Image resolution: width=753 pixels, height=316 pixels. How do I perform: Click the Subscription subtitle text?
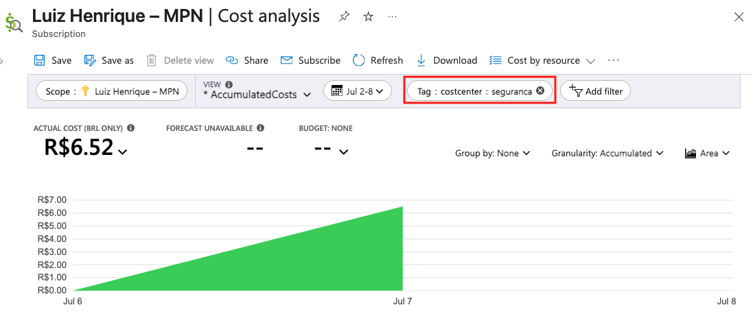point(59,34)
